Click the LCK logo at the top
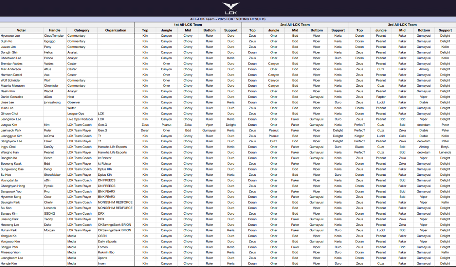The width and height of the screenshot is (456, 267). point(230,9)
